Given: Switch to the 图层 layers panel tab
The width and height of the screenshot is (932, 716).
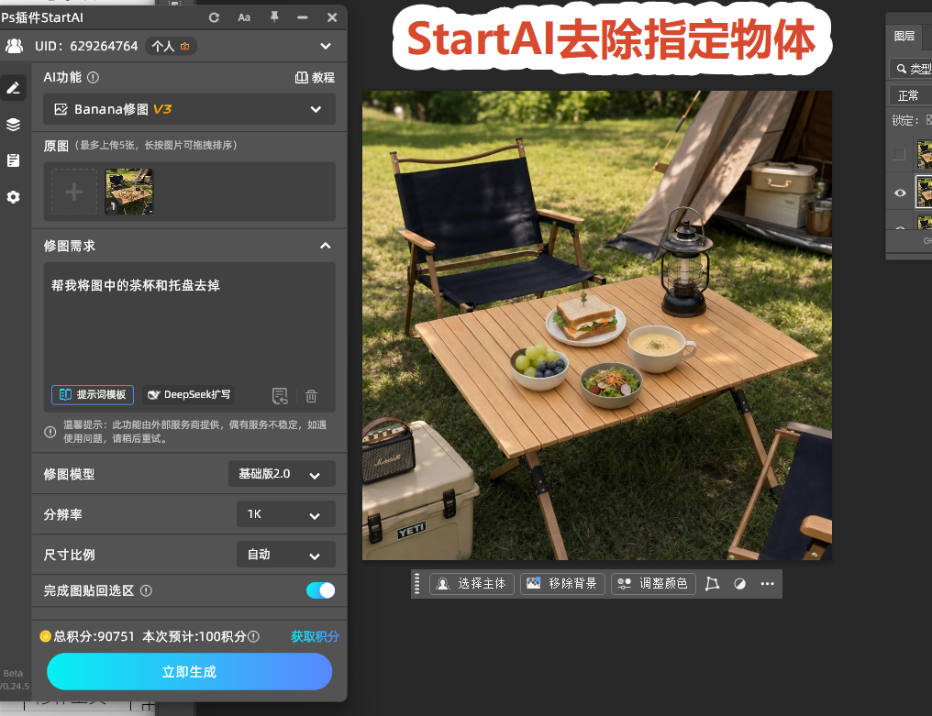Looking at the screenshot, I should coord(904,37).
